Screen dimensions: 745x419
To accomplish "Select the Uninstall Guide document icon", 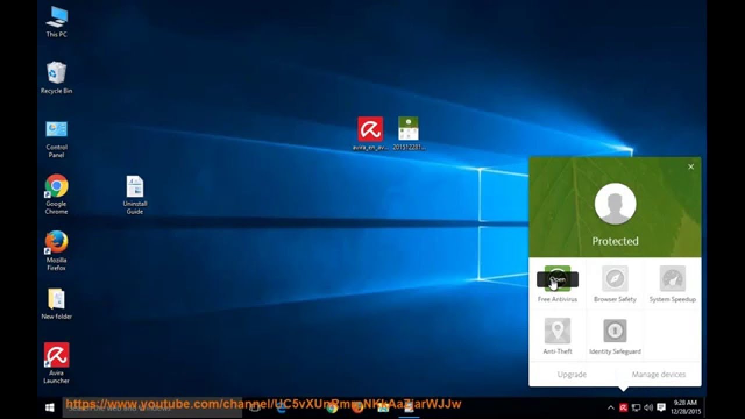I will 134,195.
